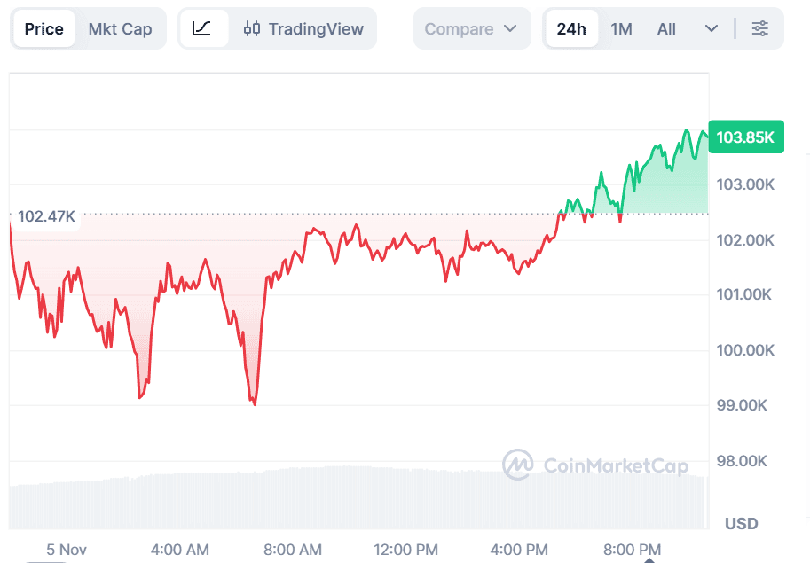Click the 99.00K price axis label
Screen dimensions: 810x563
point(745,405)
